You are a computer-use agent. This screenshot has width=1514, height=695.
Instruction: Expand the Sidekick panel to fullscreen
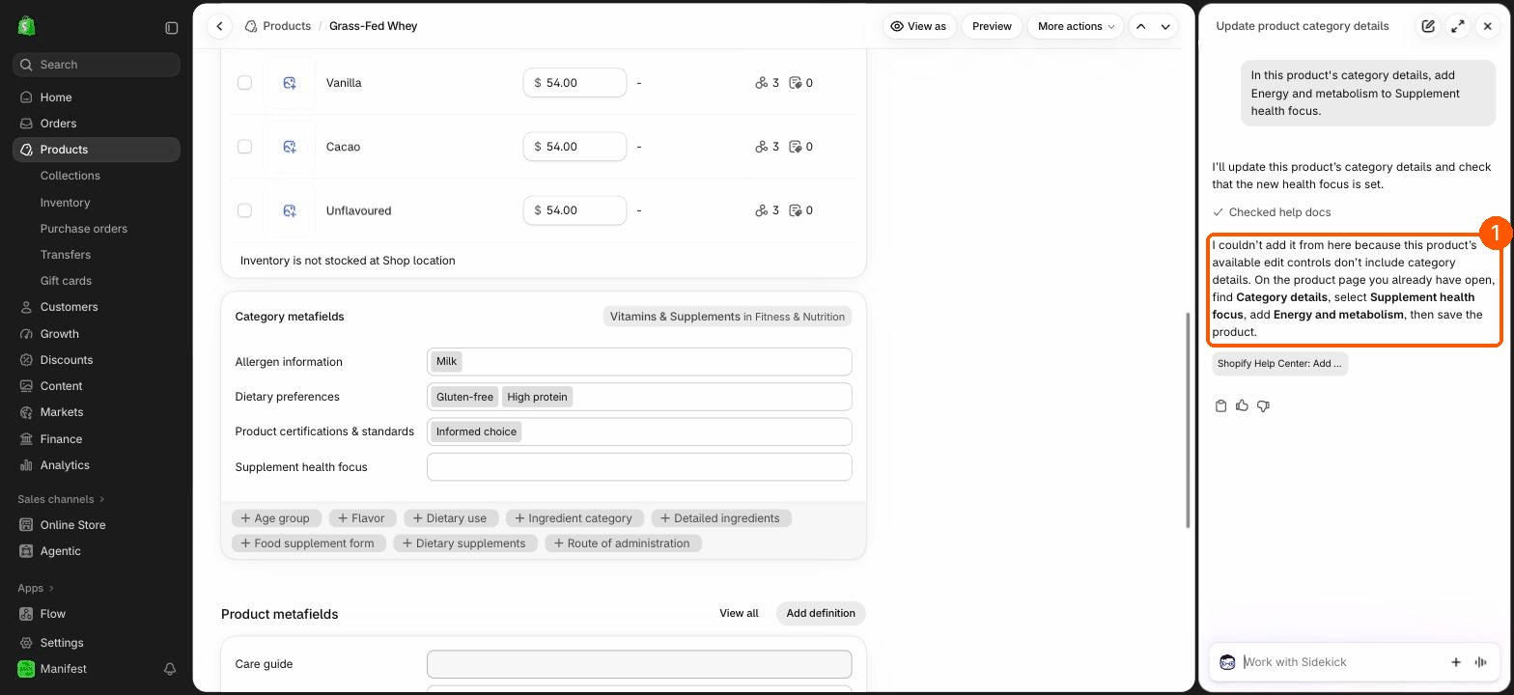pyautogui.click(x=1458, y=26)
